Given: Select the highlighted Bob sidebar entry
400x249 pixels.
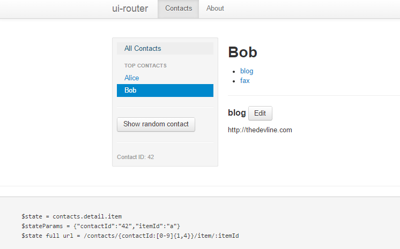Looking at the screenshot, I should click(165, 90).
